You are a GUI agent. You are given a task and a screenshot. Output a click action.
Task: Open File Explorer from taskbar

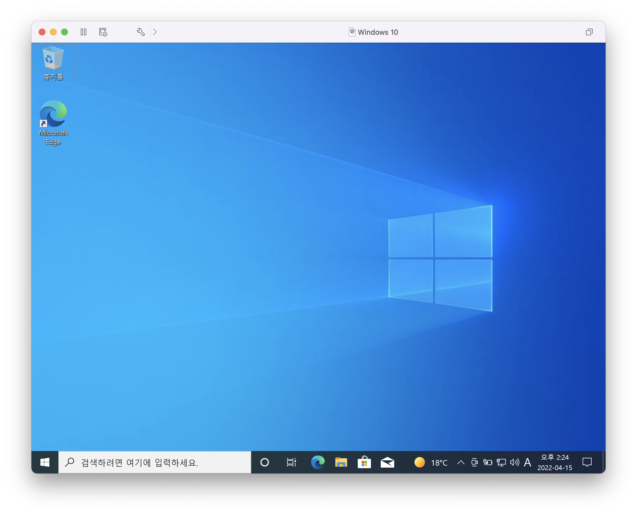(341, 462)
